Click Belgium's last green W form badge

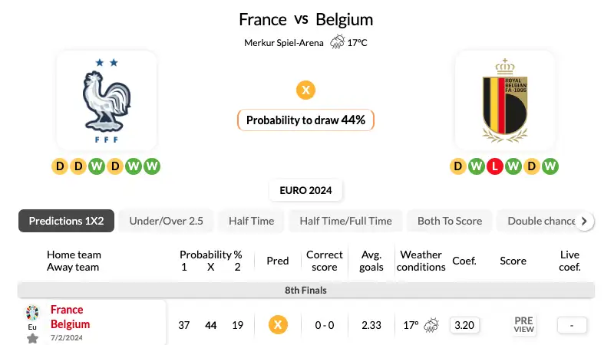click(x=550, y=166)
